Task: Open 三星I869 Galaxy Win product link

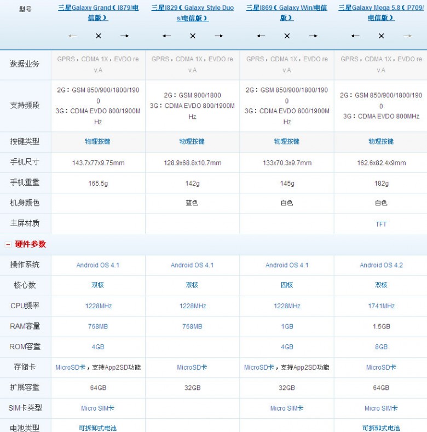Action: coord(287,13)
